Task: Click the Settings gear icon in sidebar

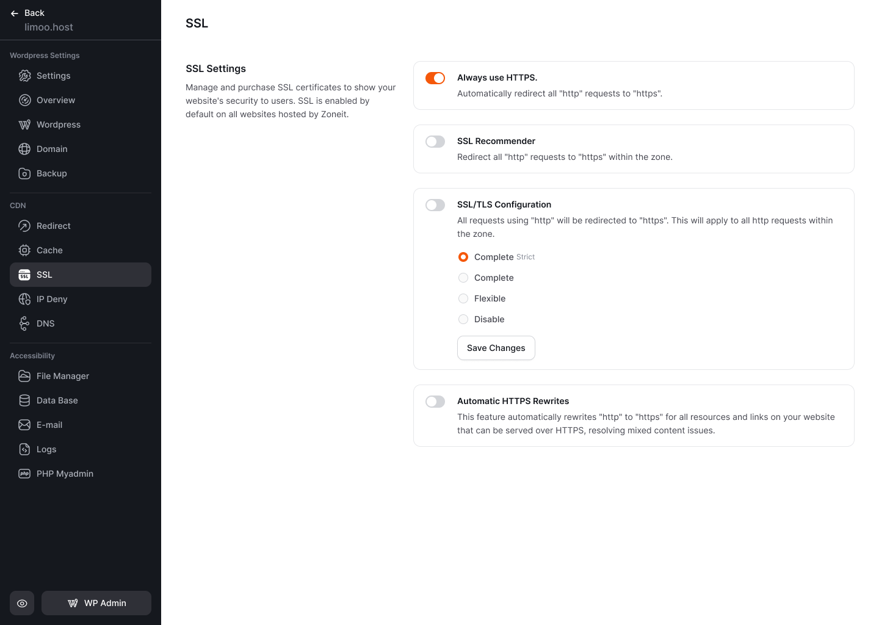Action: pos(24,76)
